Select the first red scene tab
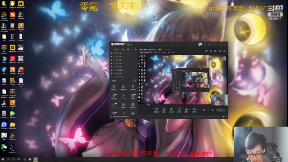 pos(116,49)
